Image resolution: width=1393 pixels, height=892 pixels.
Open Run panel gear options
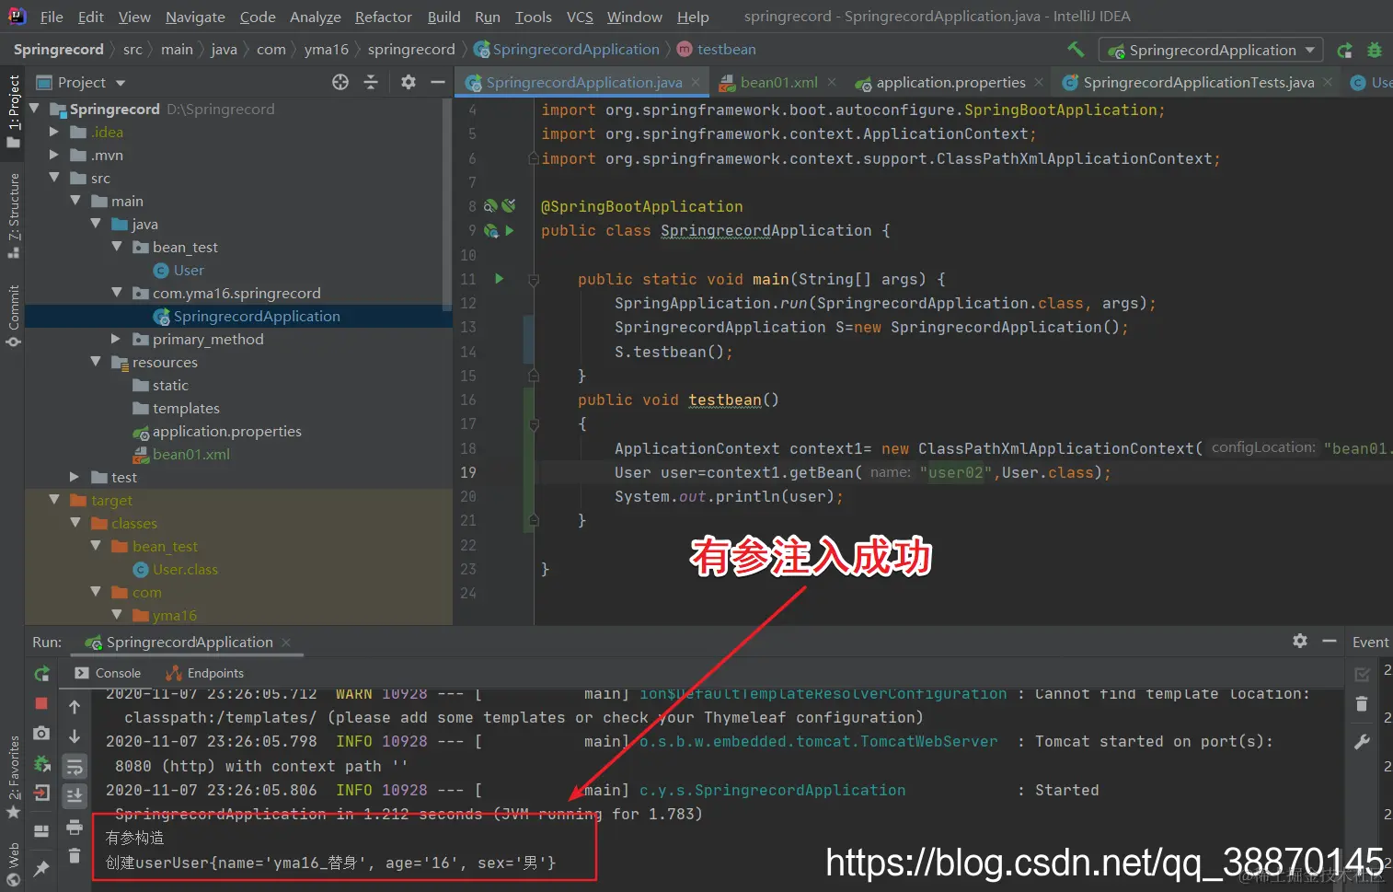pos(1300,641)
